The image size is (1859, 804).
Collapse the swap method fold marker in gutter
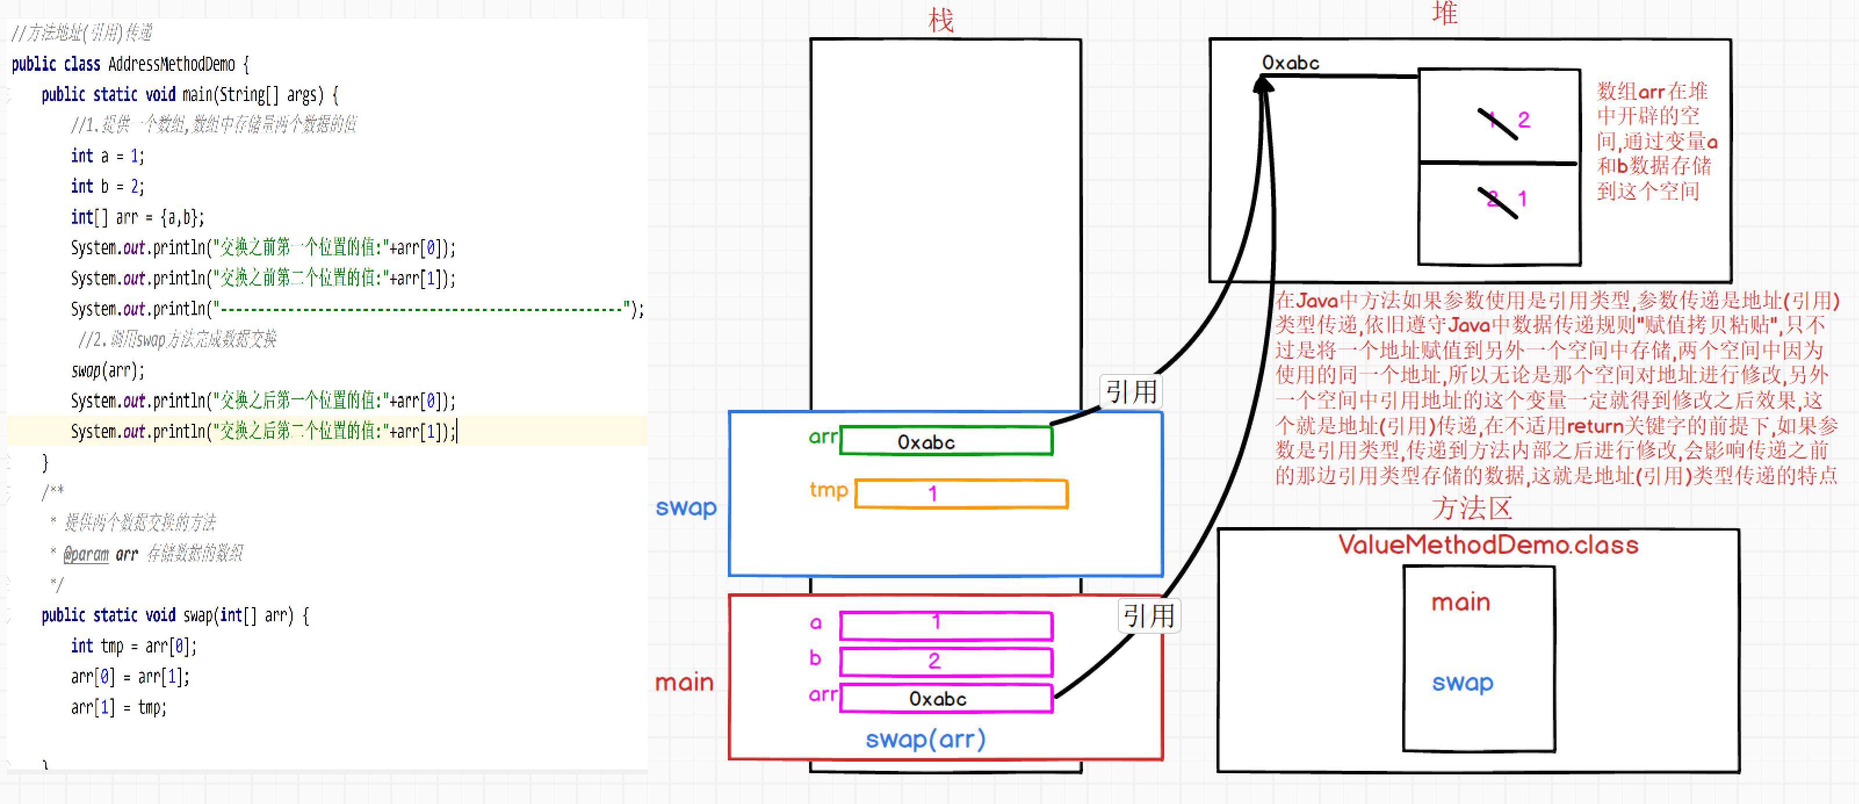pyautogui.click(x=9, y=616)
